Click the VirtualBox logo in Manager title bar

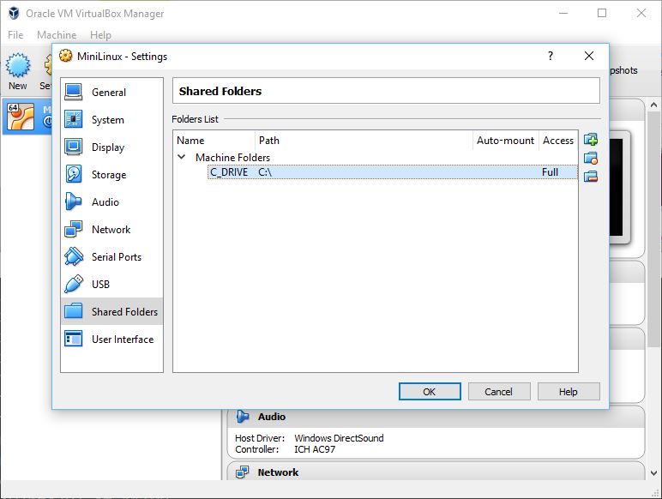pyautogui.click(x=14, y=13)
